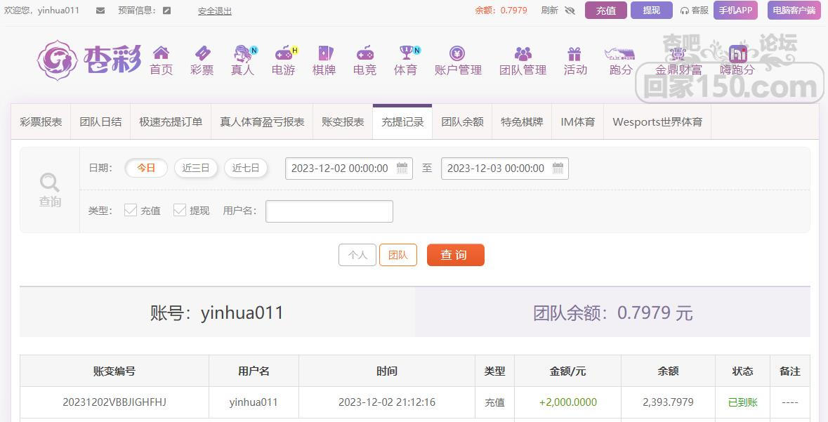Open the 体育 trophy icon
The height and width of the screenshot is (422, 828).
406,53
